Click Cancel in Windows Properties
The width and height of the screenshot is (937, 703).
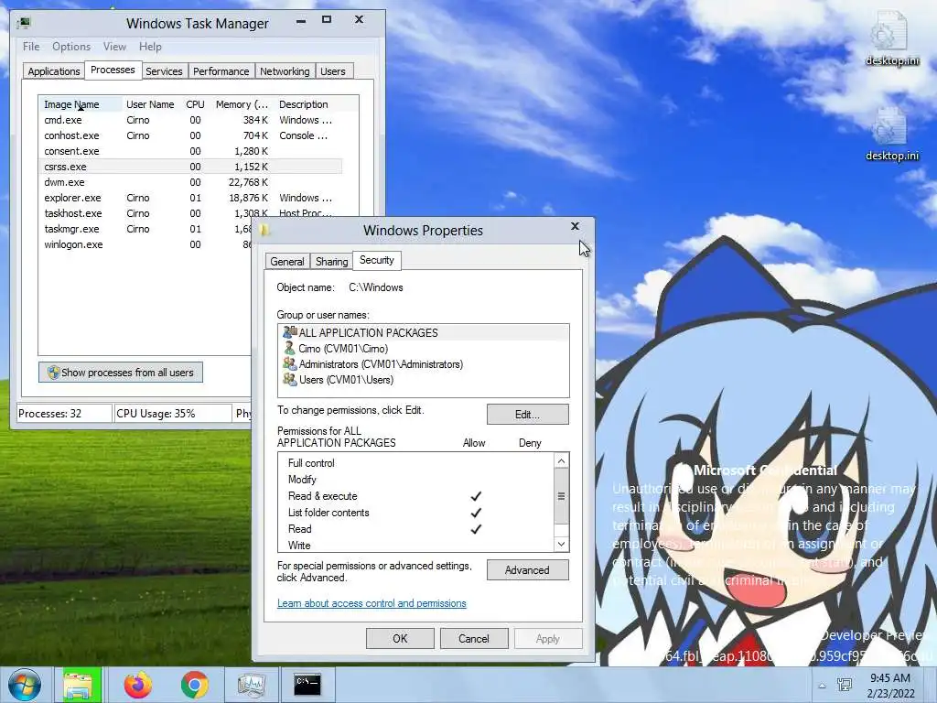coord(473,638)
